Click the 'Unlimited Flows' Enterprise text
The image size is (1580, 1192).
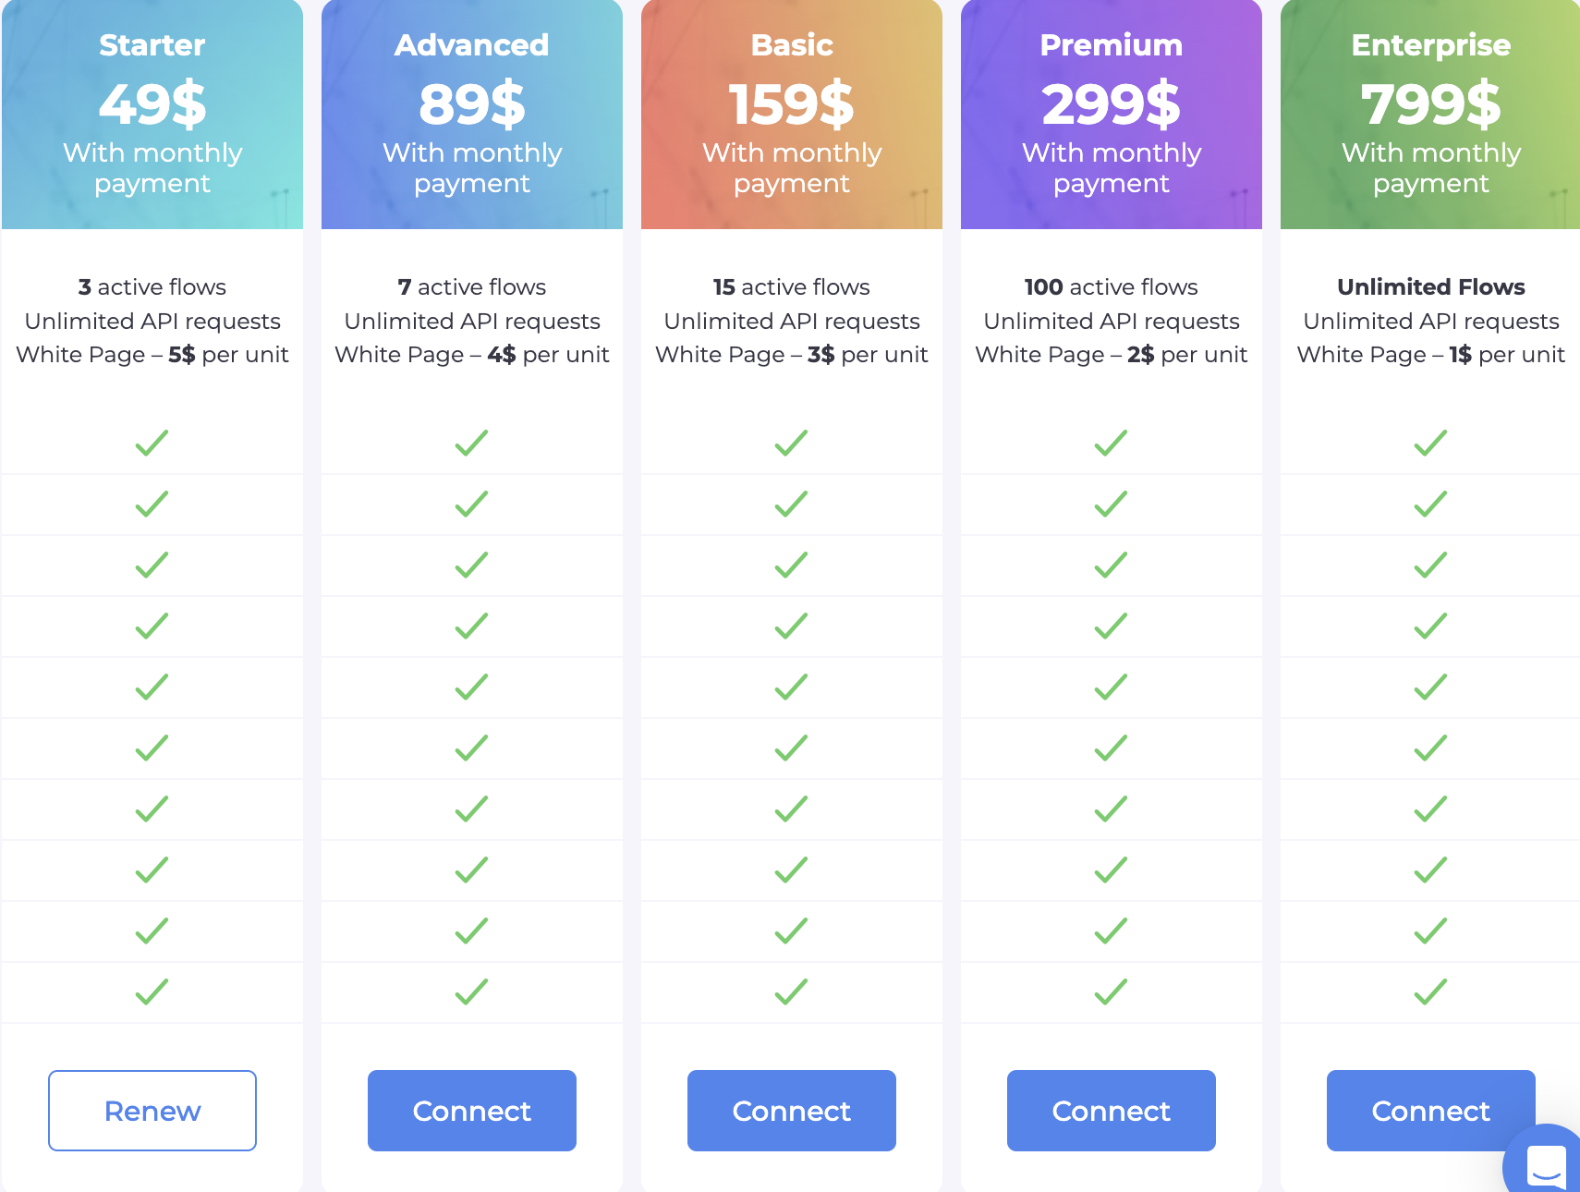1430,287
